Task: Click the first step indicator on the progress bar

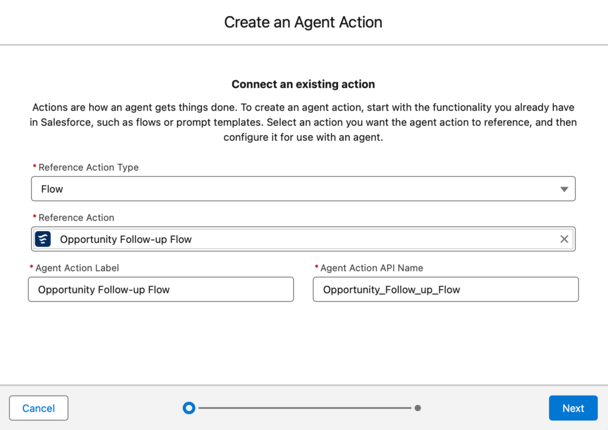Action: pos(189,408)
